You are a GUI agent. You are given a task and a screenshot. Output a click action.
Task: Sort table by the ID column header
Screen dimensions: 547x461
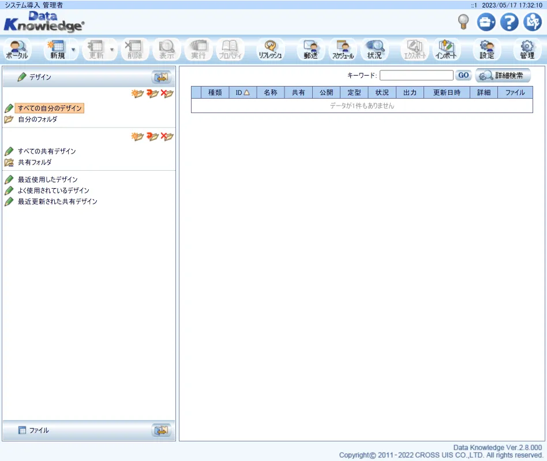[x=242, y=92]
